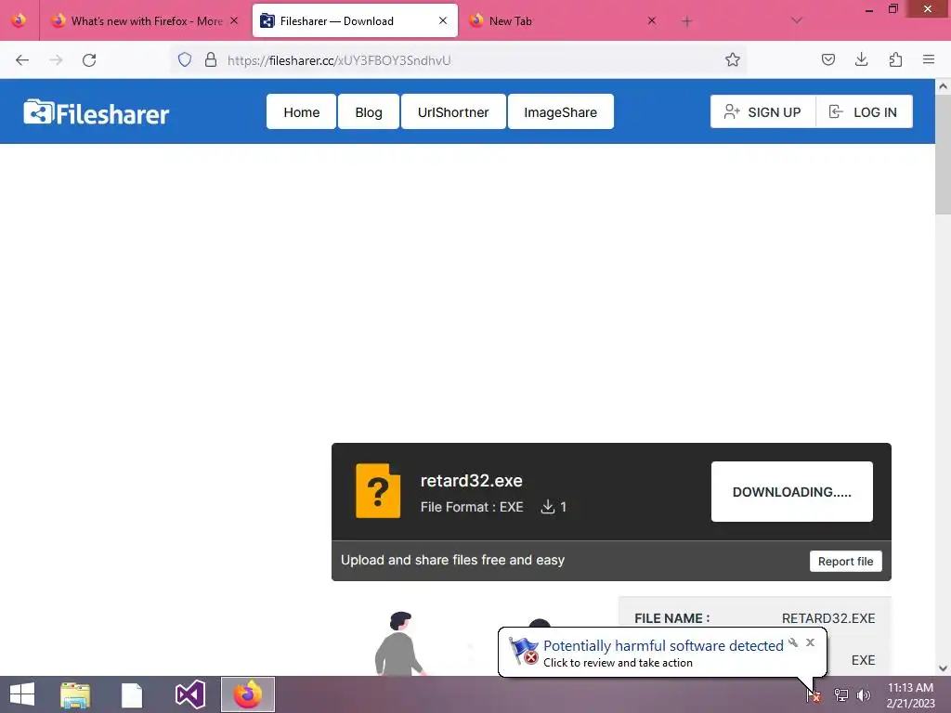This screenshot has width=951, height=713.
Task: Click the Firefox taskbar button
Action: 247,694
